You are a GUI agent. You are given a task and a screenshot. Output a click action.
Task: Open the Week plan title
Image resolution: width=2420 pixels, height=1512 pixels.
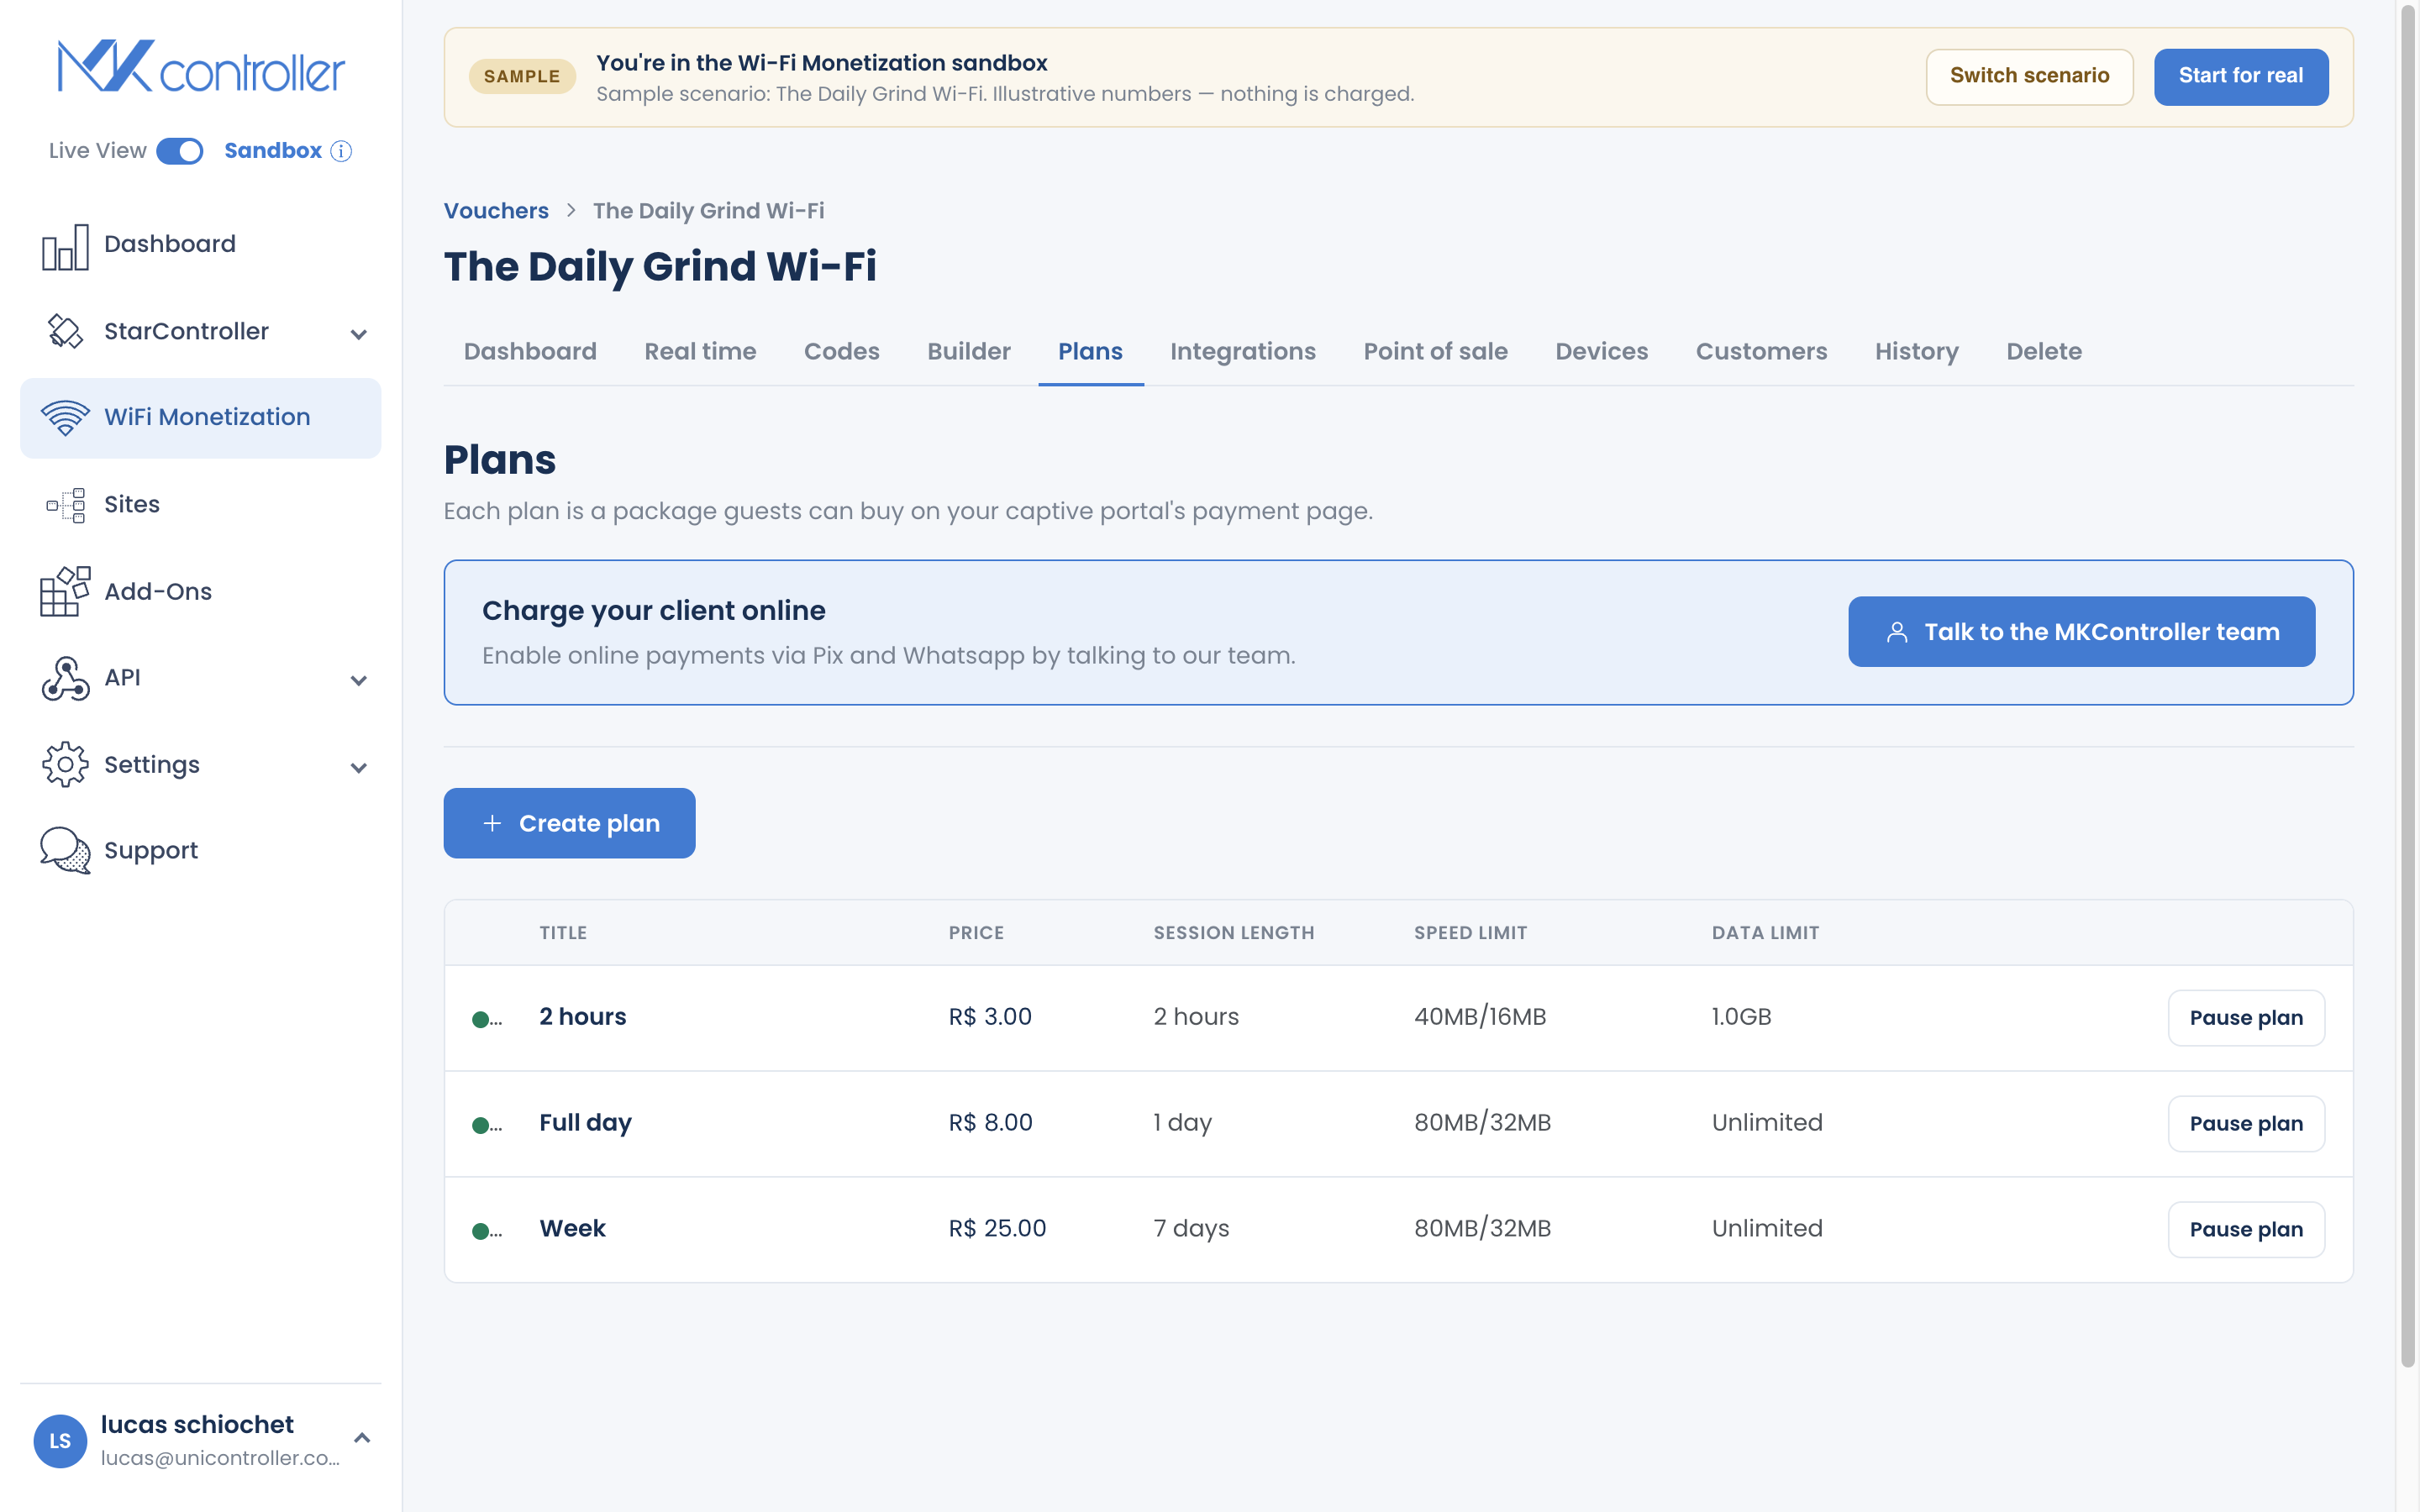coord(572,1229)
